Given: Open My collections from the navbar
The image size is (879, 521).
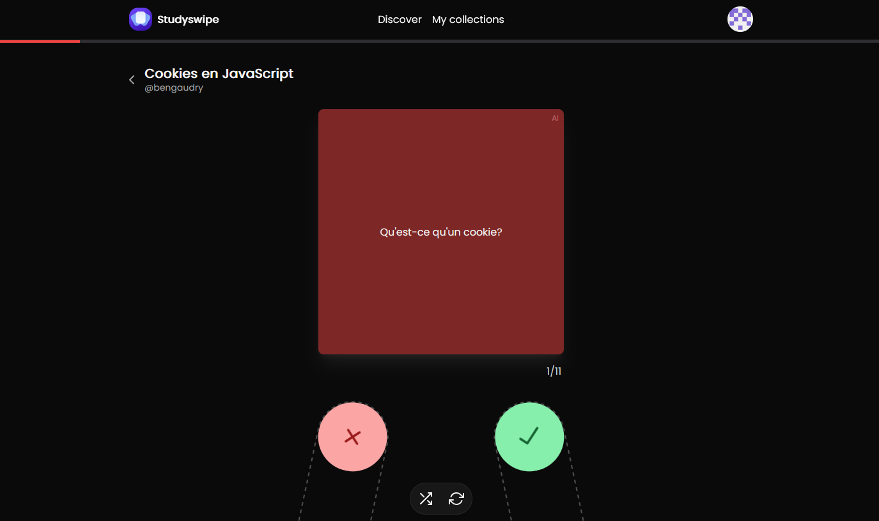Looking at the screenshot, I should (x=468, y=19).
